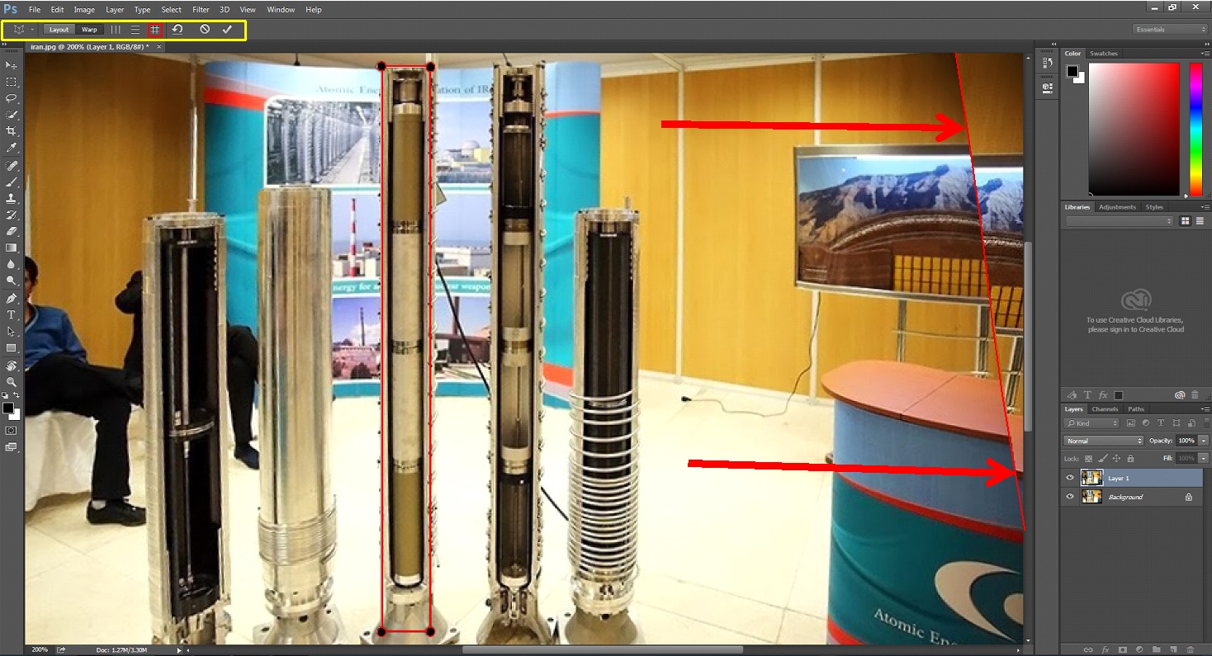Select the History Brush tool
Screen dimensions: 1212x656
(x=12, y=215)
